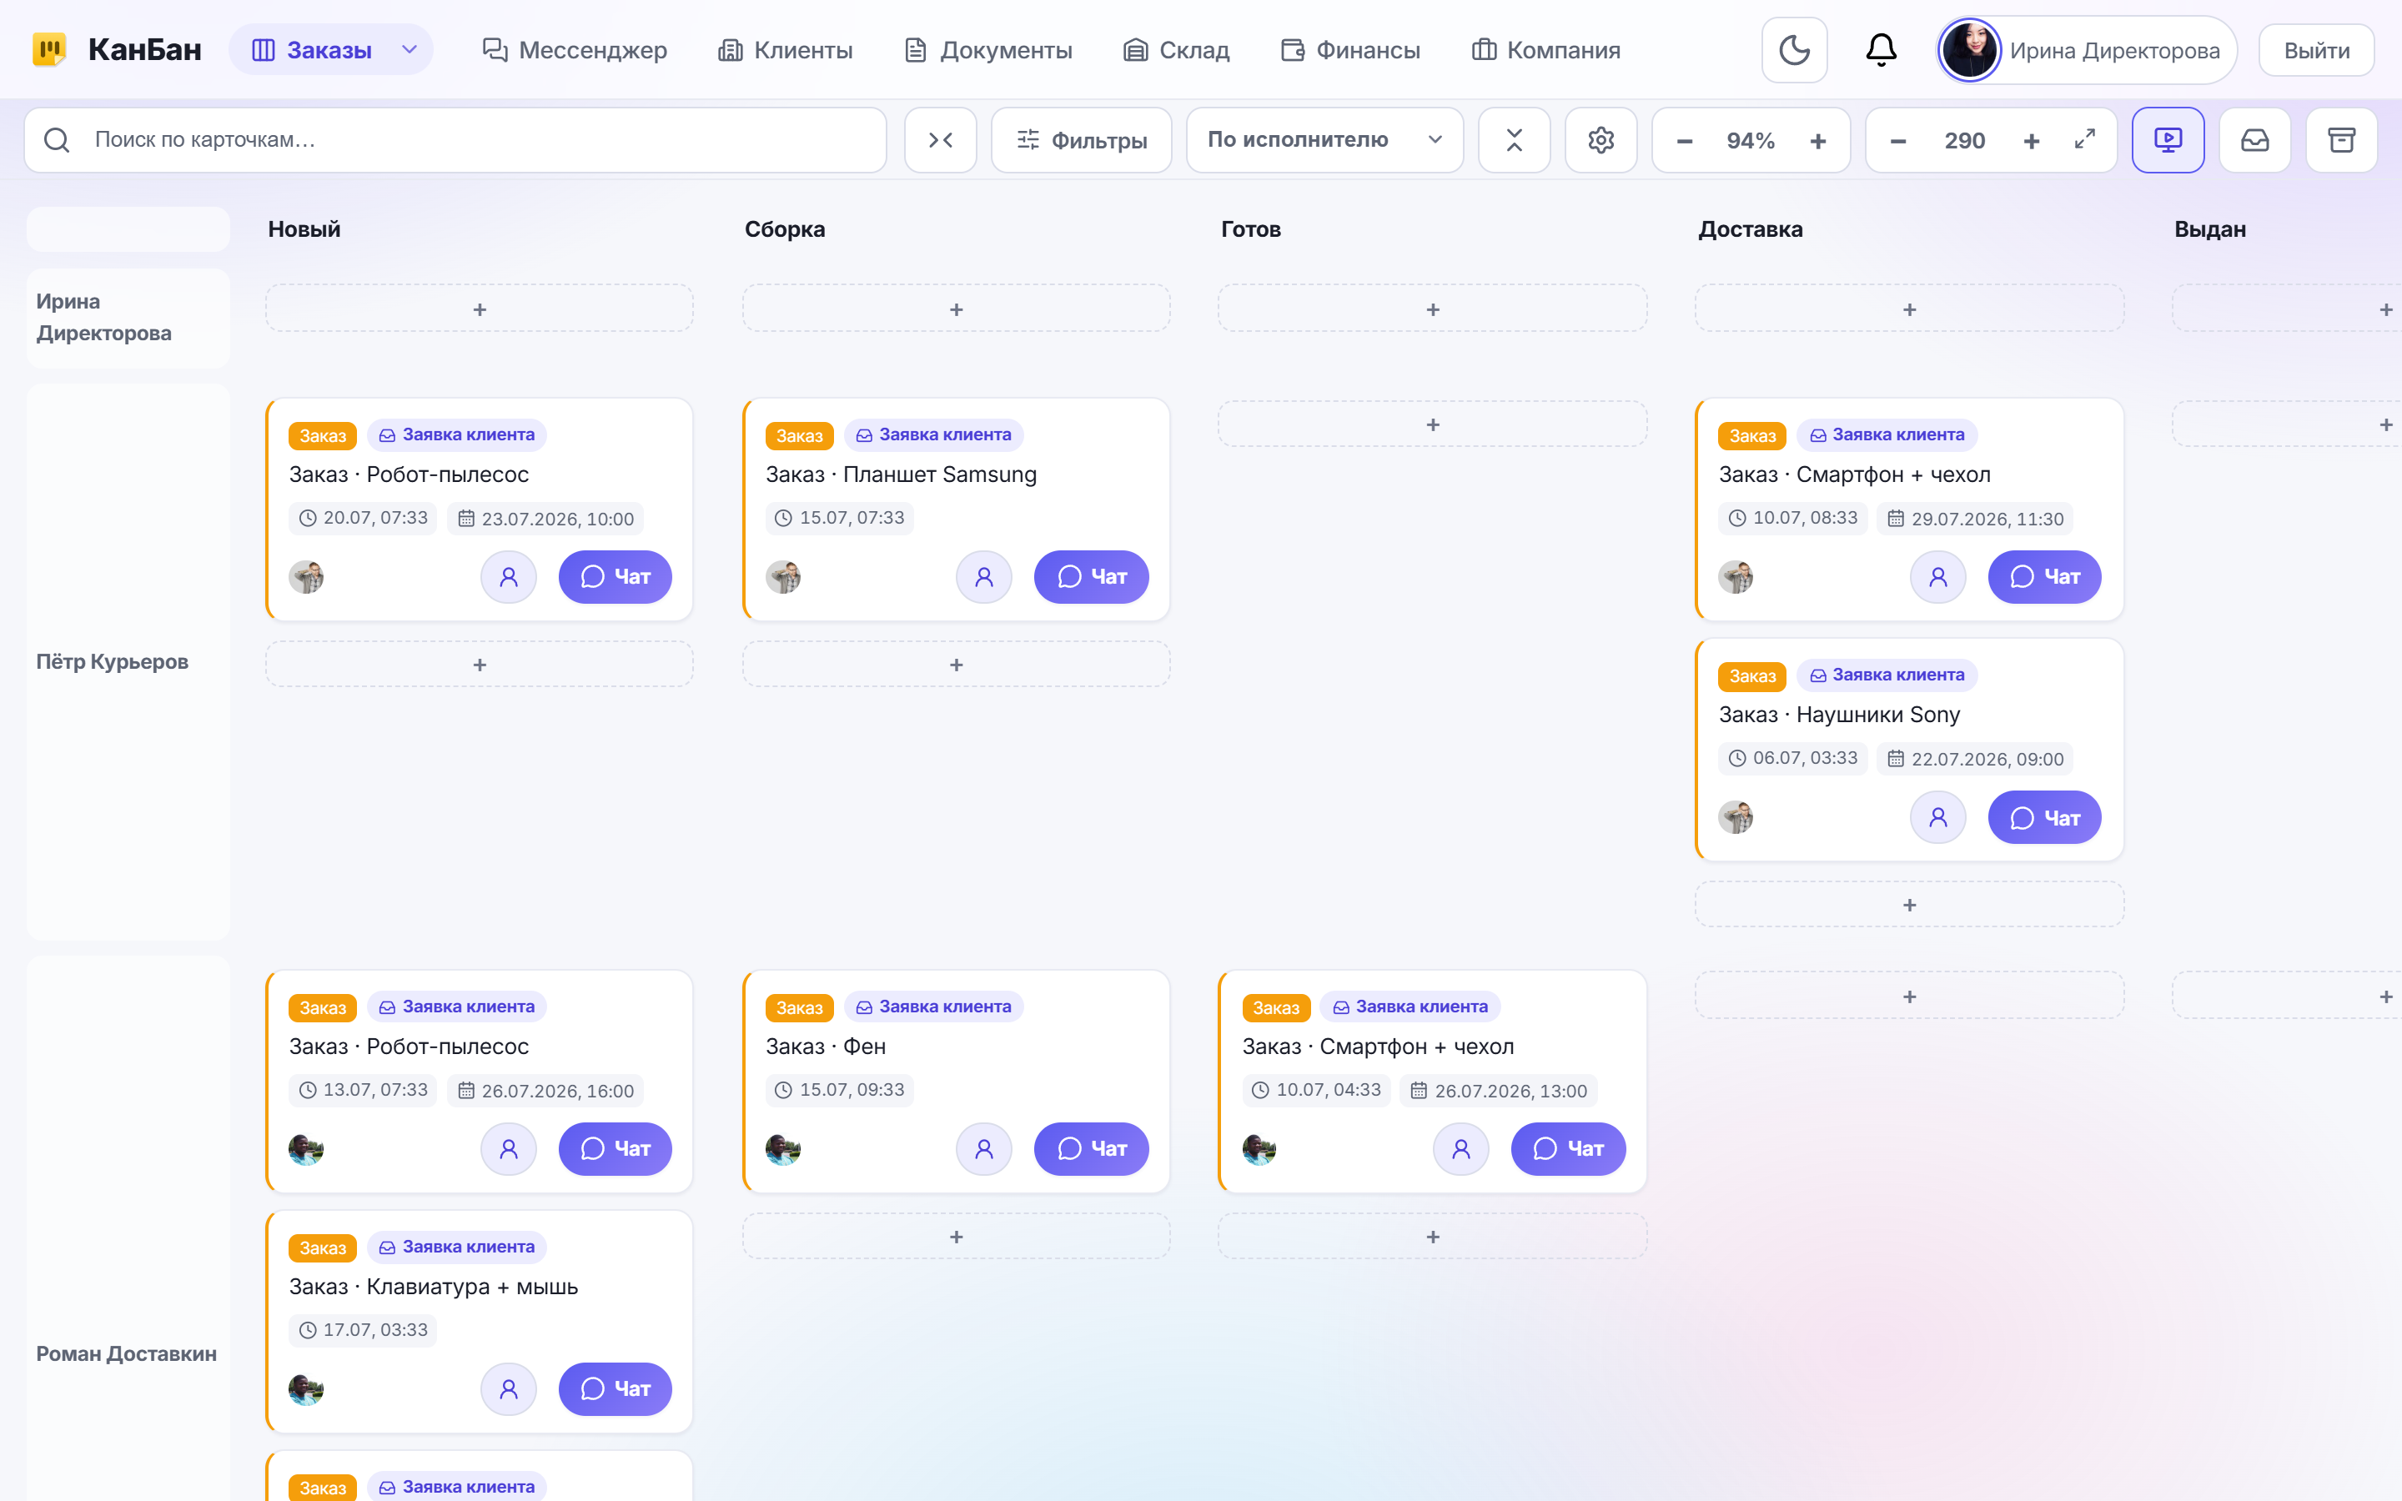The width and height of the screenshot is (2402, 1501).
Task: Open the inbox tray icon
Action: [x=2254, y=140]
